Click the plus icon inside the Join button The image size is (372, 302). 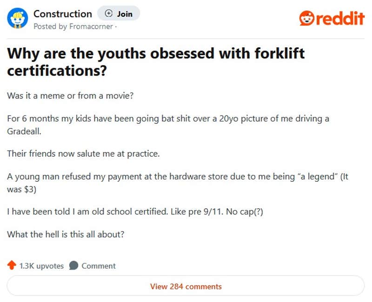coord(108,13)
